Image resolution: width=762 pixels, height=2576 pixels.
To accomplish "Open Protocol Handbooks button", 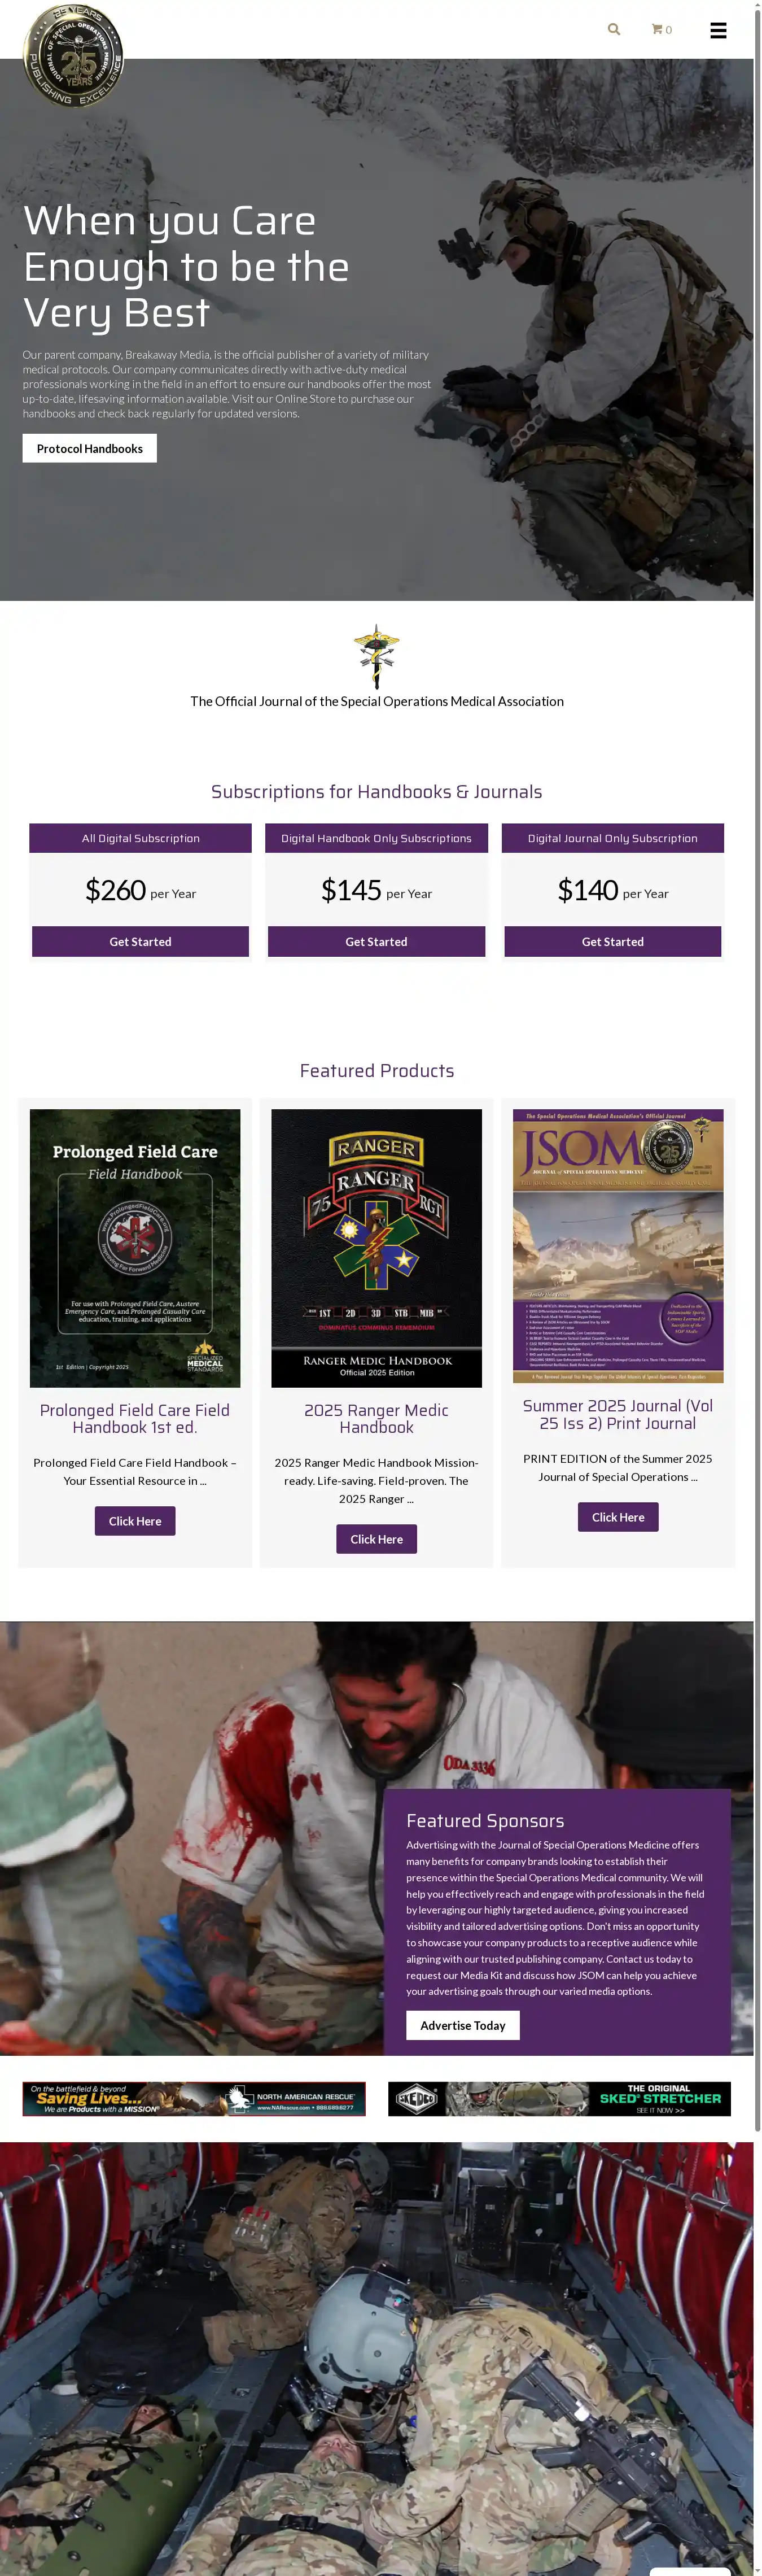I will coord(90,448).
